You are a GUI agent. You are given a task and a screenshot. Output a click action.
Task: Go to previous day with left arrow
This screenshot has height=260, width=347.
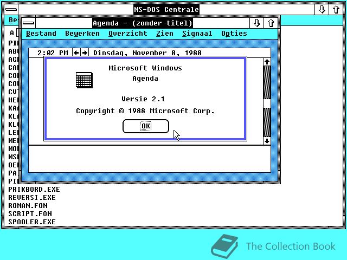(76, 53)
